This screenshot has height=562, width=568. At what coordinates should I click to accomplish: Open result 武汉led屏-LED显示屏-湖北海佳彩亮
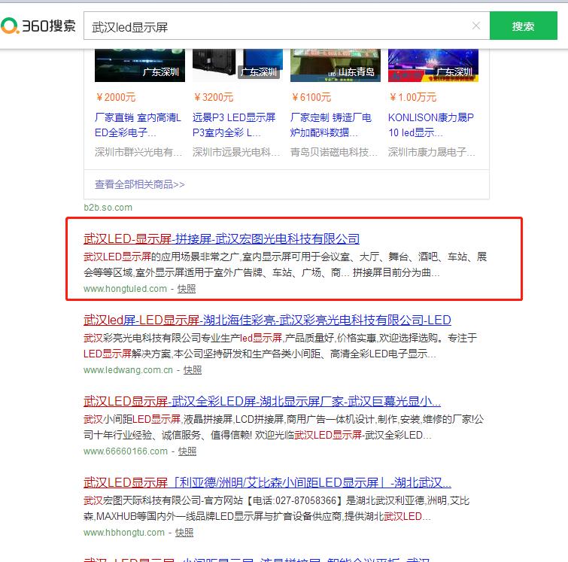[267, 320]
